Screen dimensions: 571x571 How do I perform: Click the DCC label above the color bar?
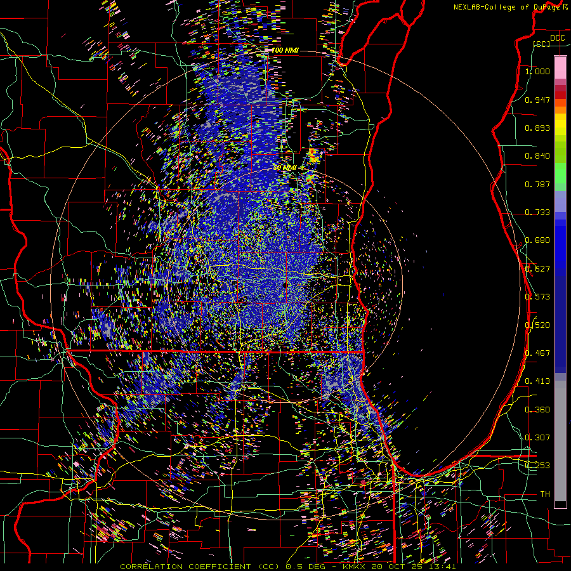557,38
